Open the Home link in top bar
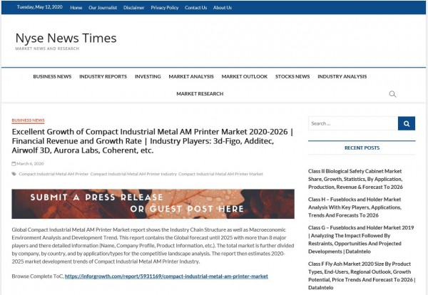Image resolution: width=428 pixels, height=295 pixels. click(x=76, y=7)
